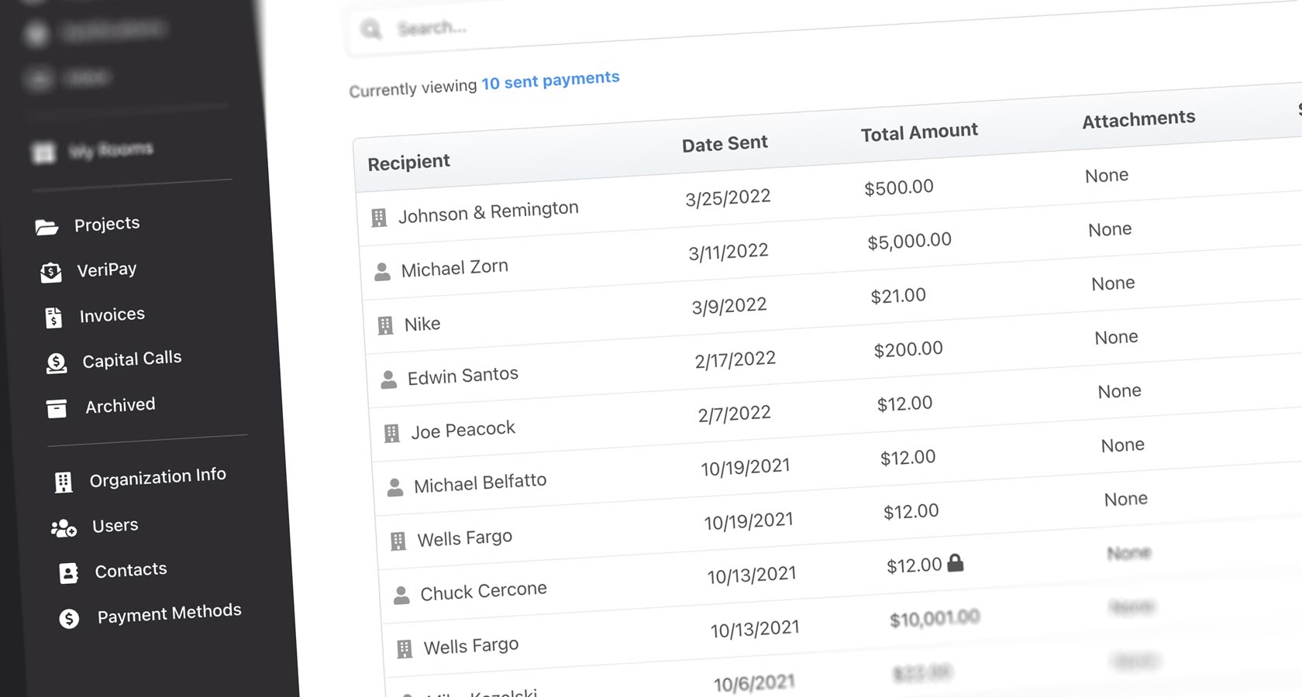This screenshot has width=1302, height=697.
Task: Open the Nike recipient entry
Action: (x=422, y=324)
